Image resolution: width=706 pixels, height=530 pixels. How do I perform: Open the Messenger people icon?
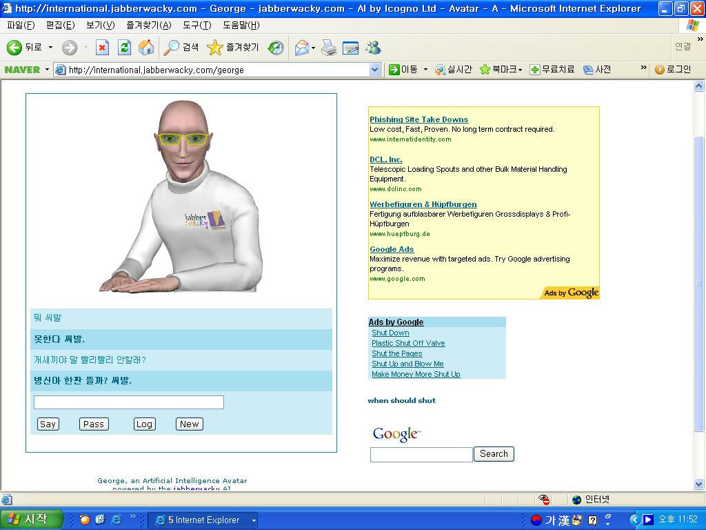coord(373,48)
